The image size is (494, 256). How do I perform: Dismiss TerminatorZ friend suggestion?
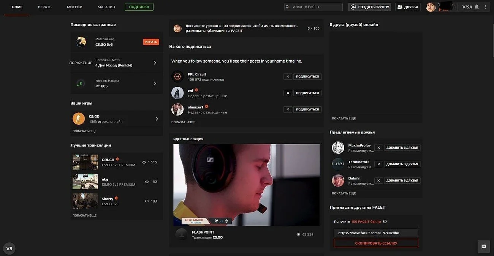[378, 164]
